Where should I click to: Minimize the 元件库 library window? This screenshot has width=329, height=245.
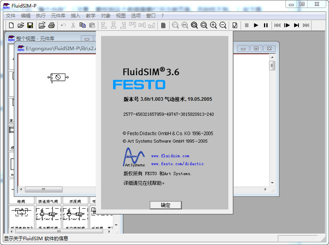click(x=87, y=39)
